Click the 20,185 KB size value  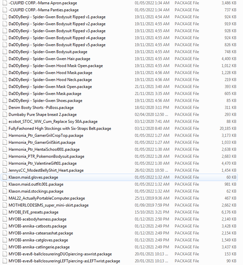(x=228, y=129)
